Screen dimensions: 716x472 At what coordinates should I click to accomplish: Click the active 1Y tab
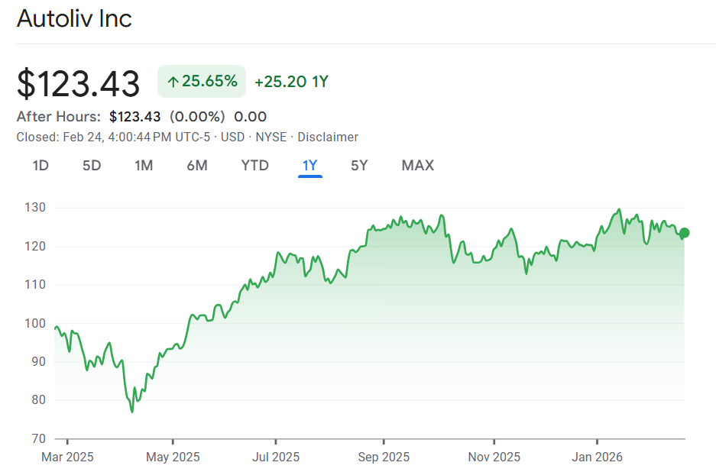(x=310, y=165)
